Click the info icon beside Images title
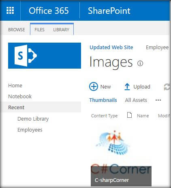Image resolution: width=171 pixels, height=188 pixels. click(x=140, y=63)
